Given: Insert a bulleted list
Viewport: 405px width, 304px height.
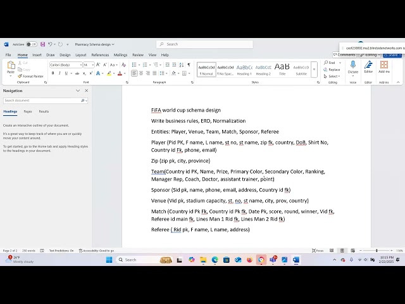Looking at the screenshot, I should tap(134, 65).
